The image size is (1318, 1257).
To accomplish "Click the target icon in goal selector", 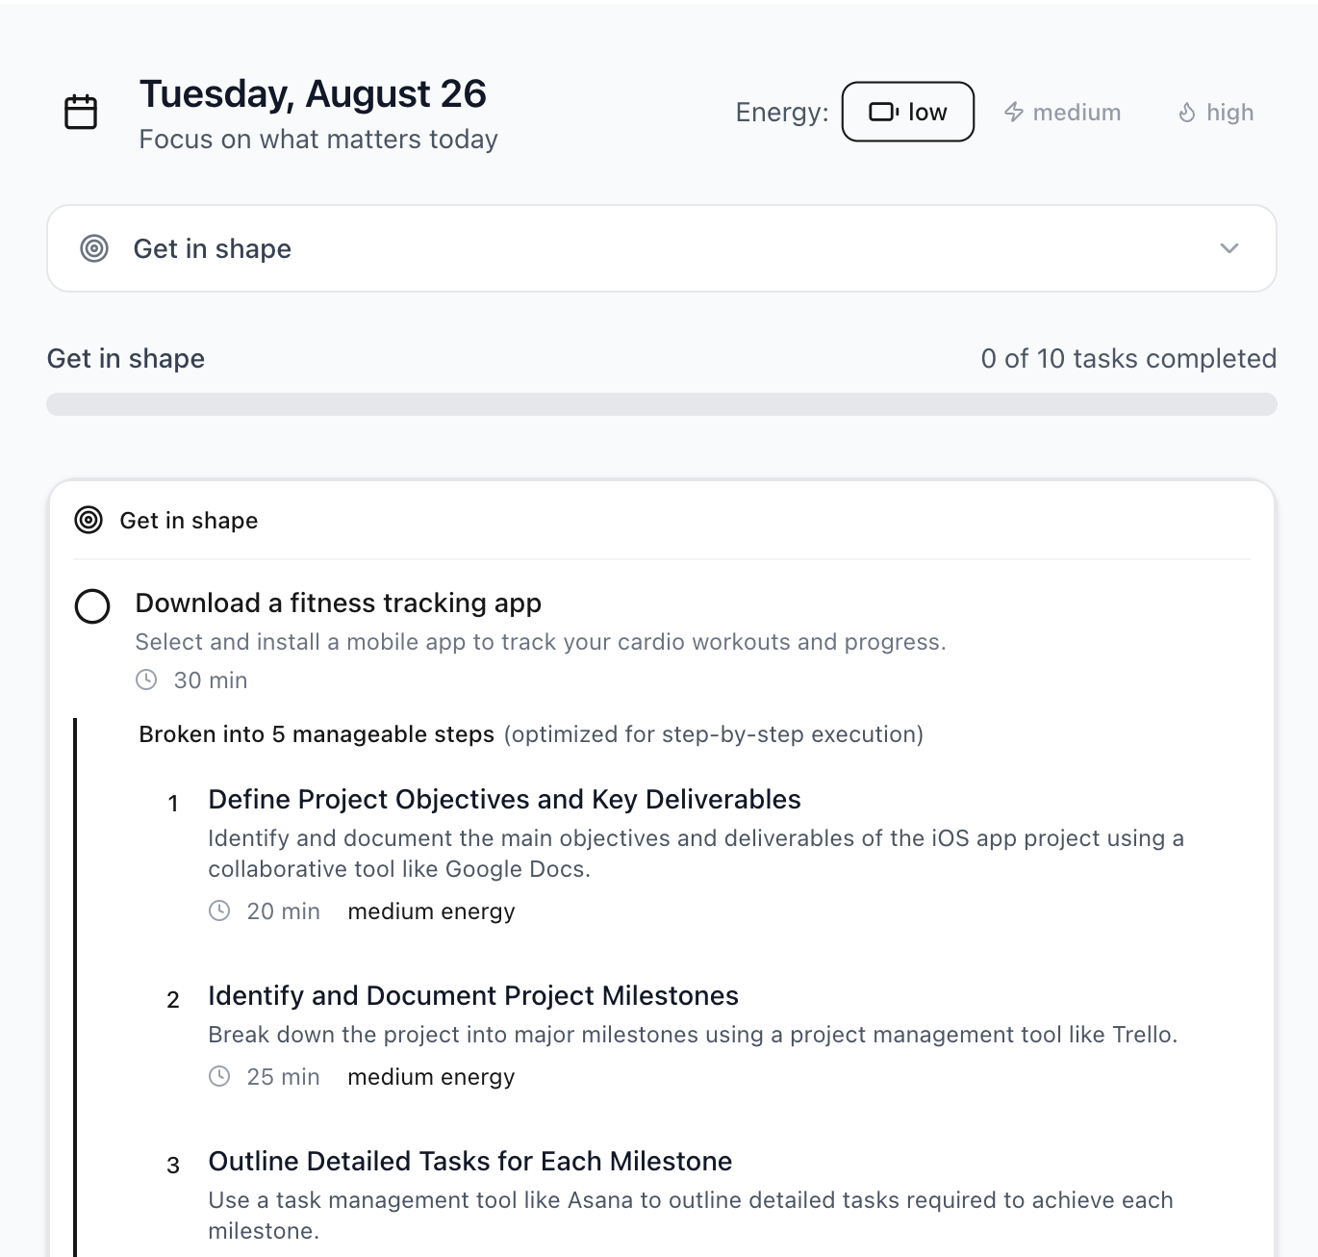I will [x=94, y=248].
